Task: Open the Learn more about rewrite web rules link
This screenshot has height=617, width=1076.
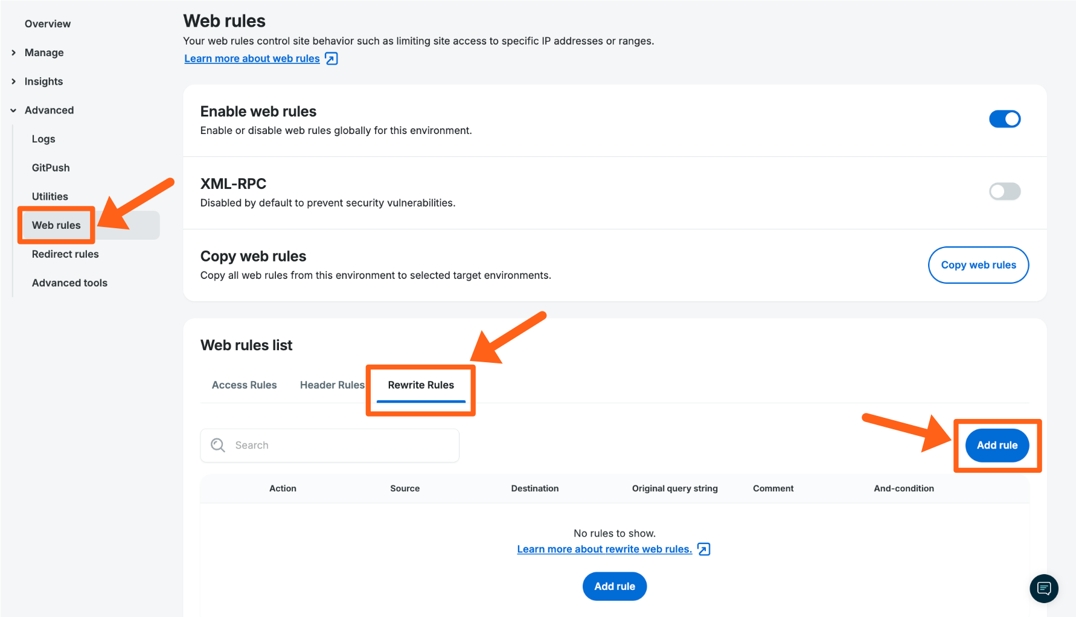Action: [x=604, y=549]
